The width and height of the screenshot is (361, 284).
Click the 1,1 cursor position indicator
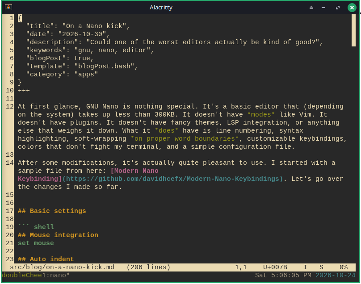pos(241,267)
